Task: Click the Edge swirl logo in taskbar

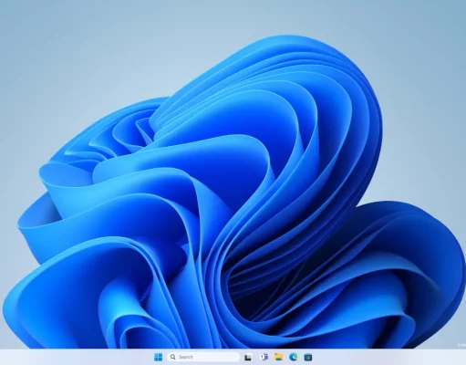Action: coord(294,357)
